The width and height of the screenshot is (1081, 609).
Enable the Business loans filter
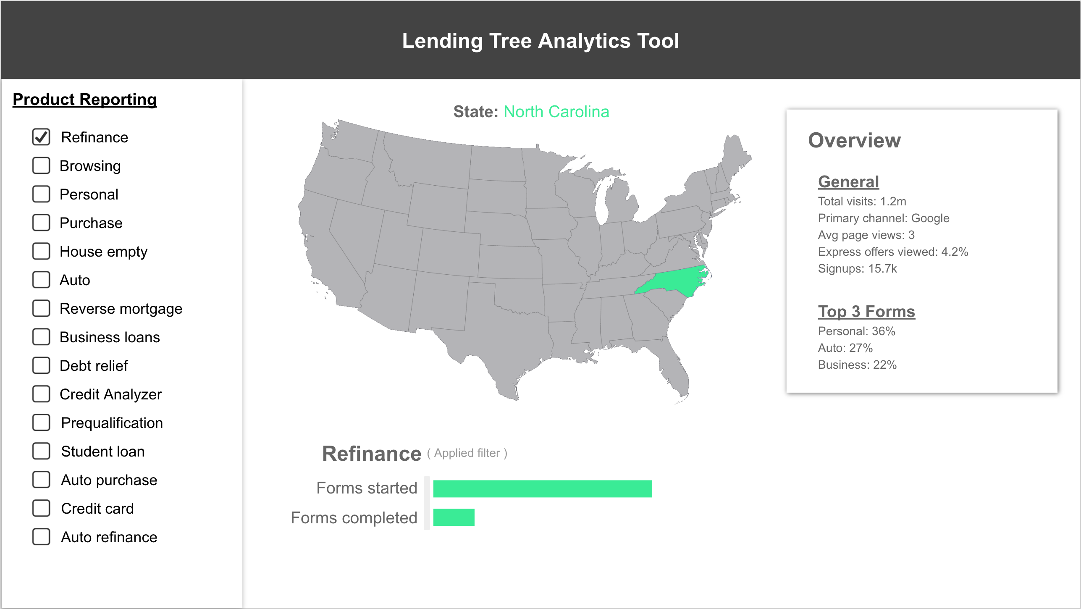coord(41,337)
